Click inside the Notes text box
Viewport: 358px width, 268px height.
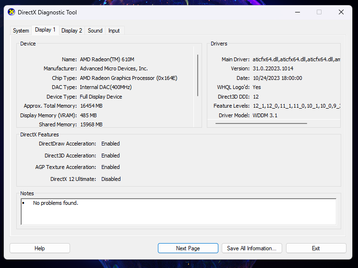point(179,212)
